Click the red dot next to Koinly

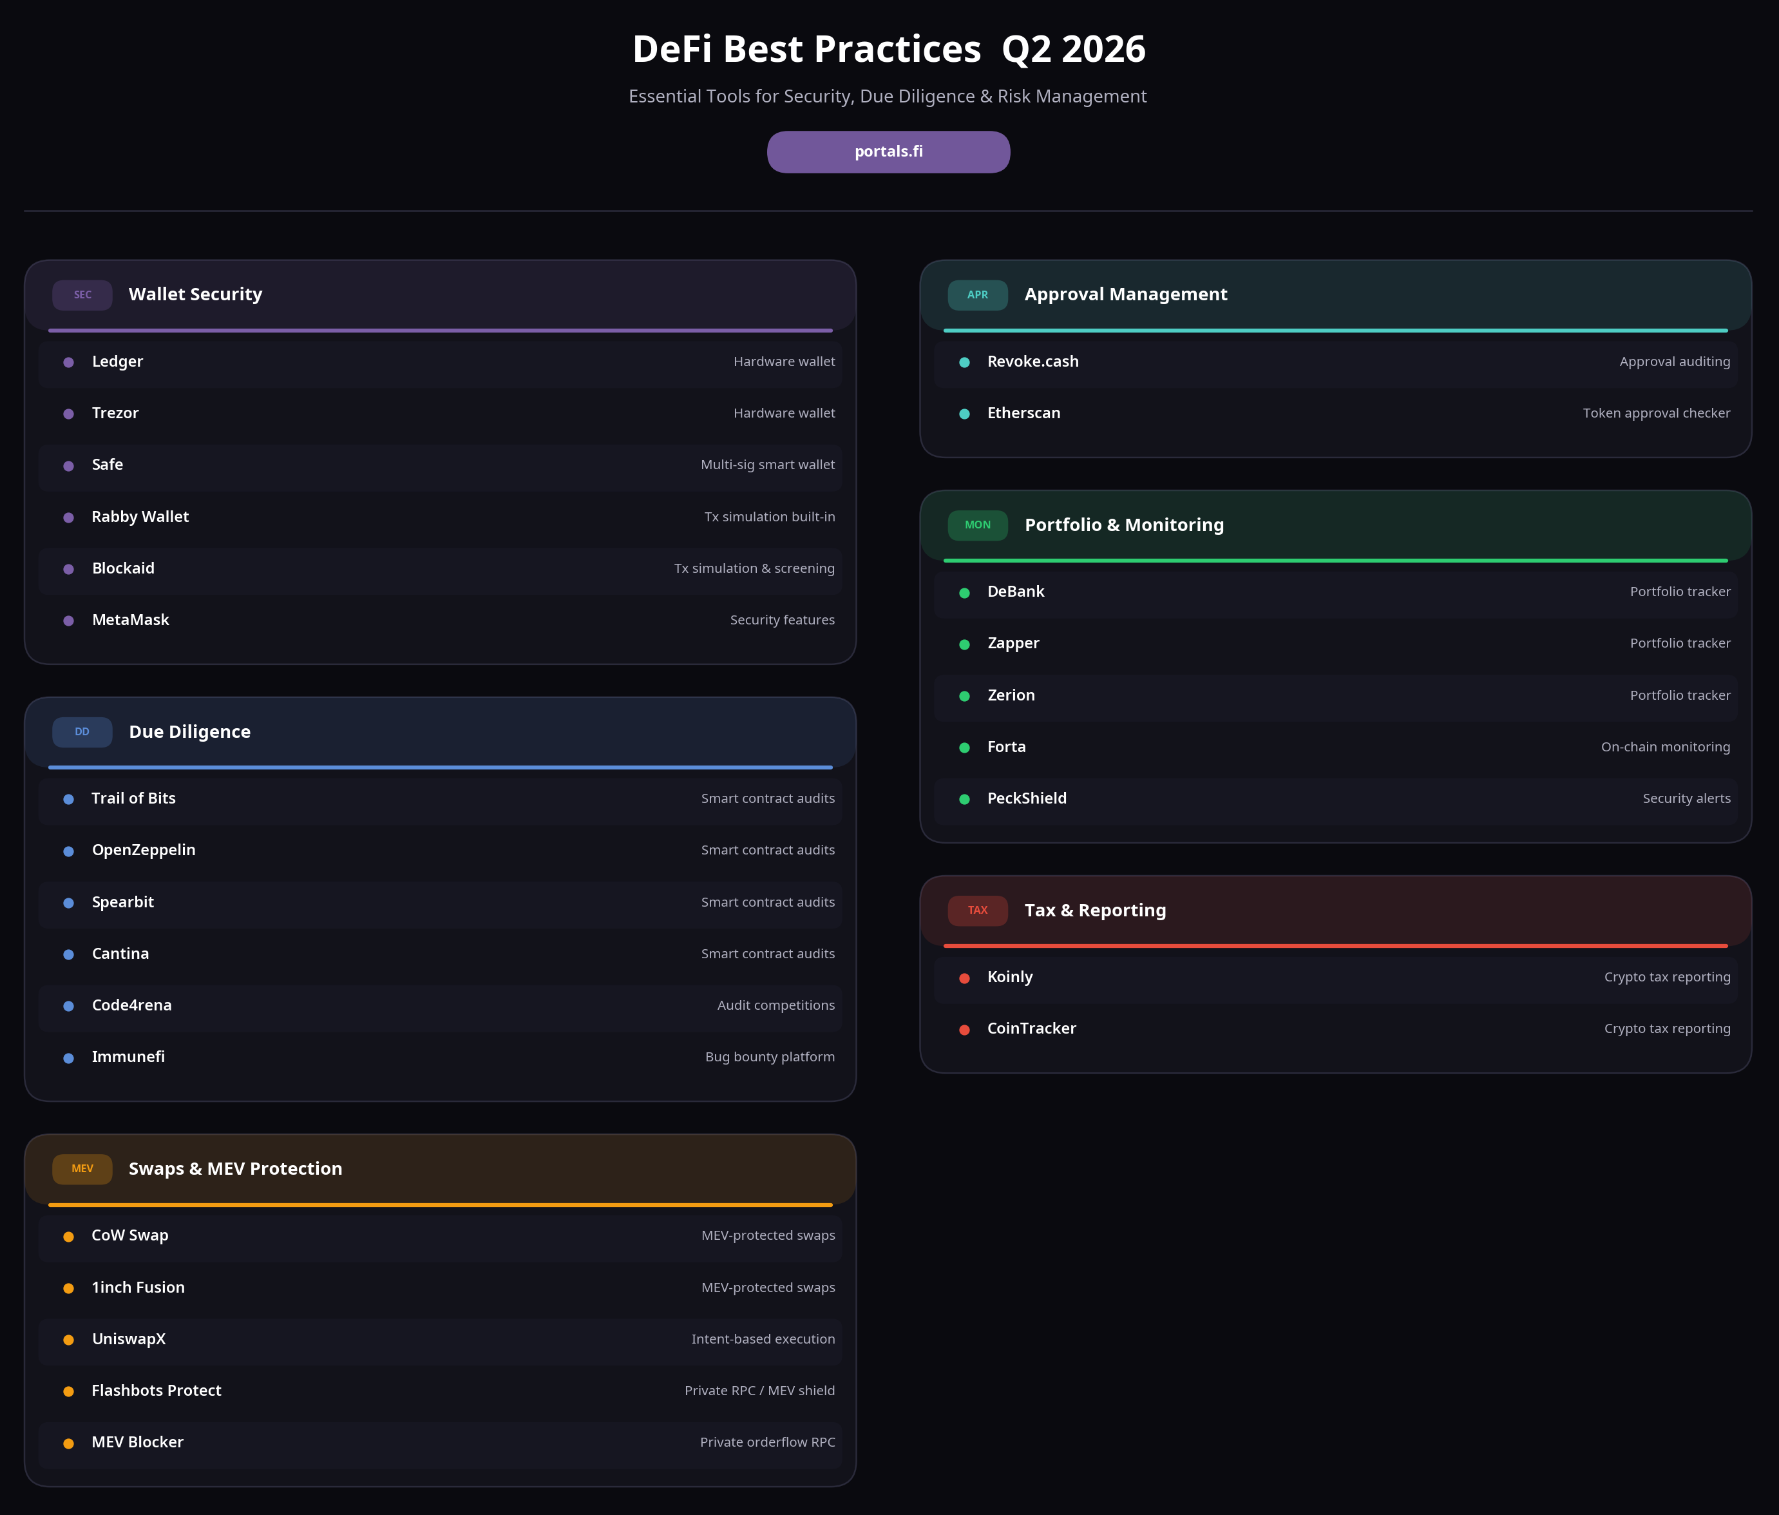click(x=964, y=978)
